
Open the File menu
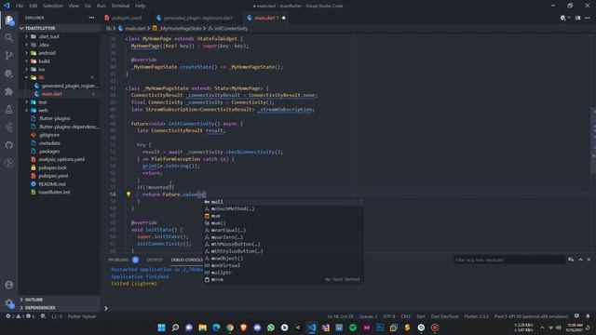[20, 6]
